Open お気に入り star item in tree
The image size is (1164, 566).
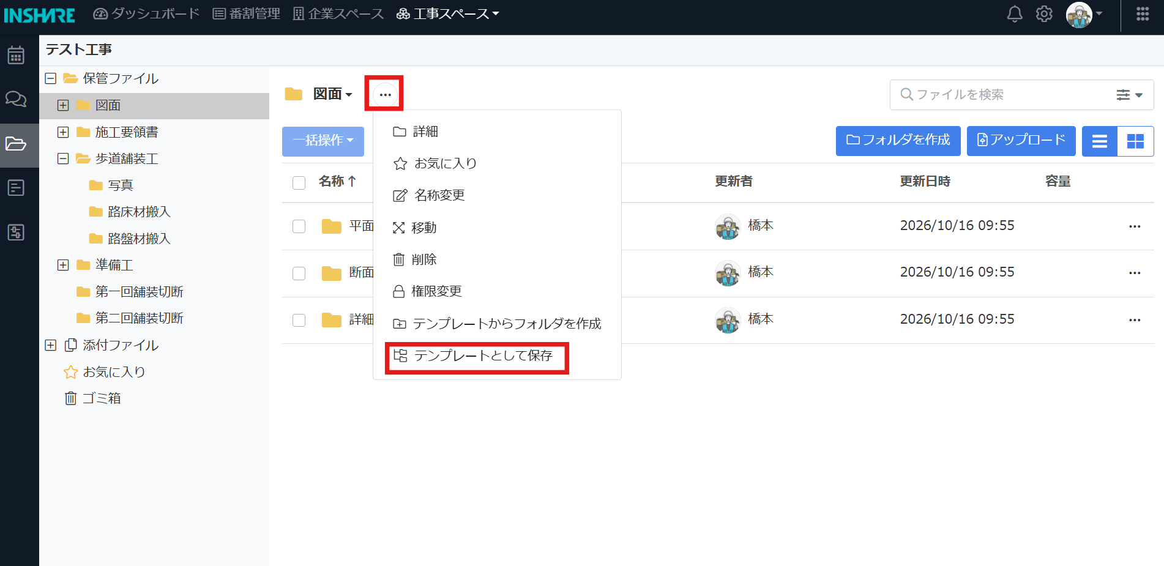pos(105,372)
